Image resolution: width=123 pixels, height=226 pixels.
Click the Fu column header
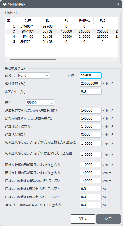(66, 21)
